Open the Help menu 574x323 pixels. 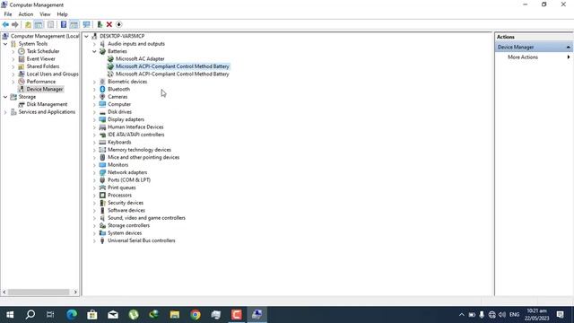coord(62,14)
